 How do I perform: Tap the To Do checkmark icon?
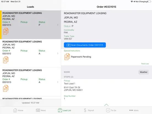tap(108, 110)
